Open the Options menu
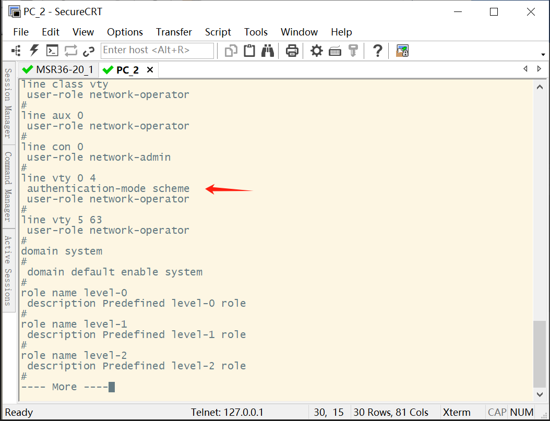Screen dimensions: 550x421 [125, 32]
